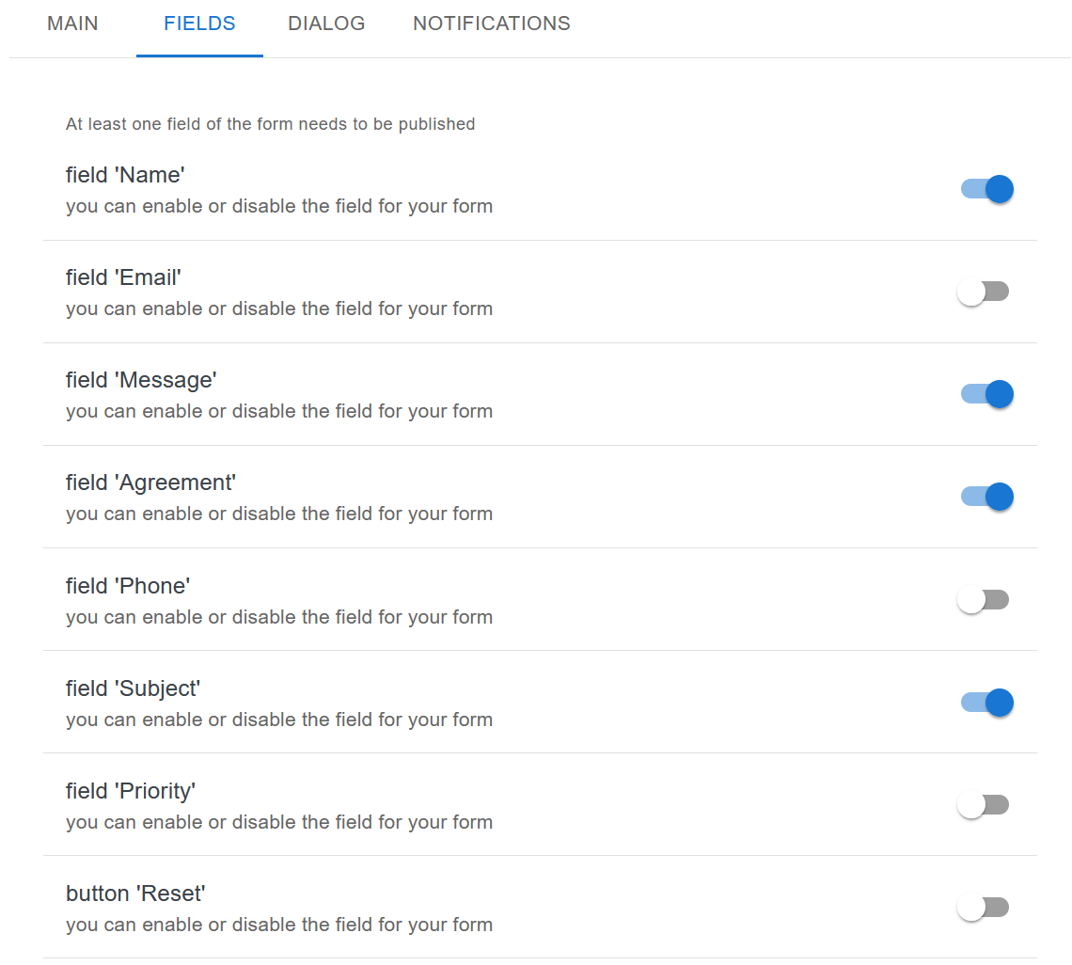Screen dimensions: 1072x965
Task: Click the field 'Agreement' row title
Action: (150, 482)
